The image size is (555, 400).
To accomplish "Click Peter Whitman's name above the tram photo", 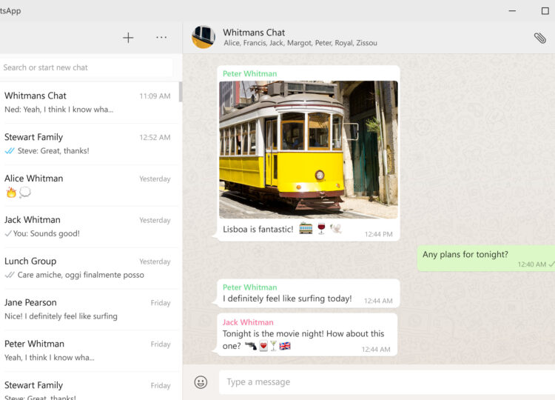I will pos(249,74).
